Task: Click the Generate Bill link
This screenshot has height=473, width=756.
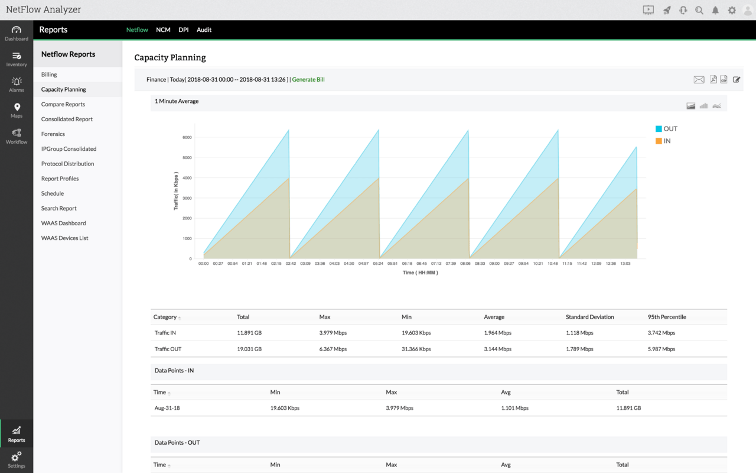Action: click(x=308, y=79)
